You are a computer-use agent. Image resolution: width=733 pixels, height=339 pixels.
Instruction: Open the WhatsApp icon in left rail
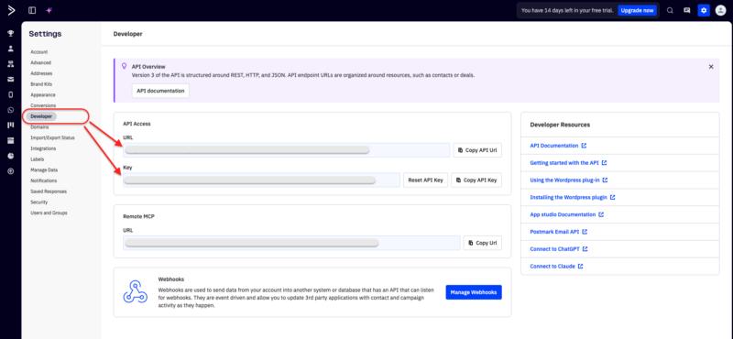(11, 110)
